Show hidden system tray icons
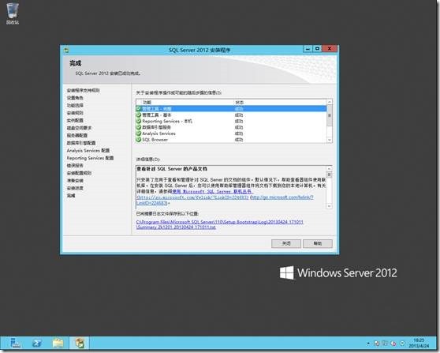Viewport: 440px width, 353px height. point(368,344)
